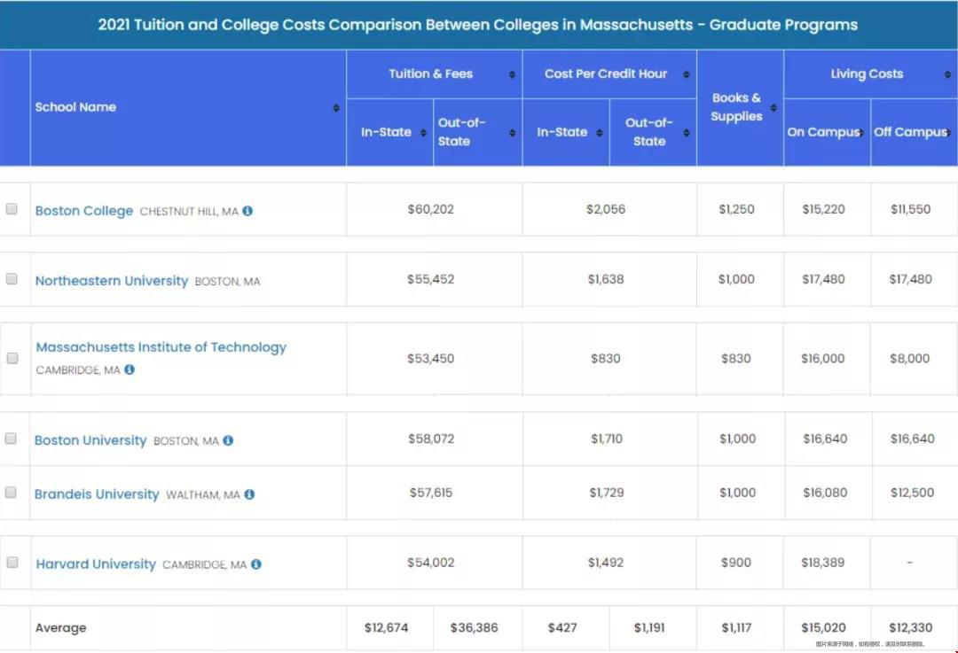Image resolution: width=958 pixels, height=653 pixels.
Task: Select Boston College tuition $60,202
Action: point(431,209)
